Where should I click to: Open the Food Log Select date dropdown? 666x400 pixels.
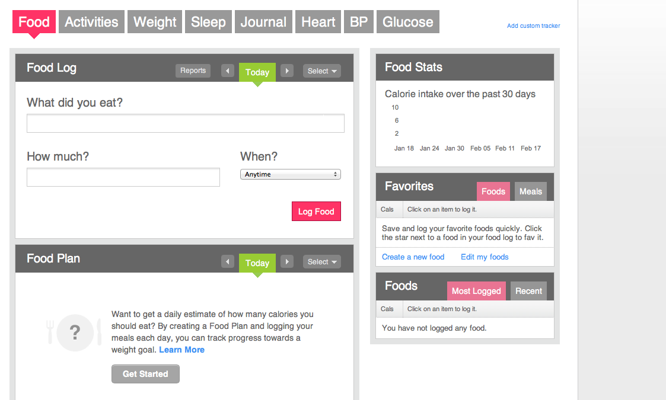[322, 71]
